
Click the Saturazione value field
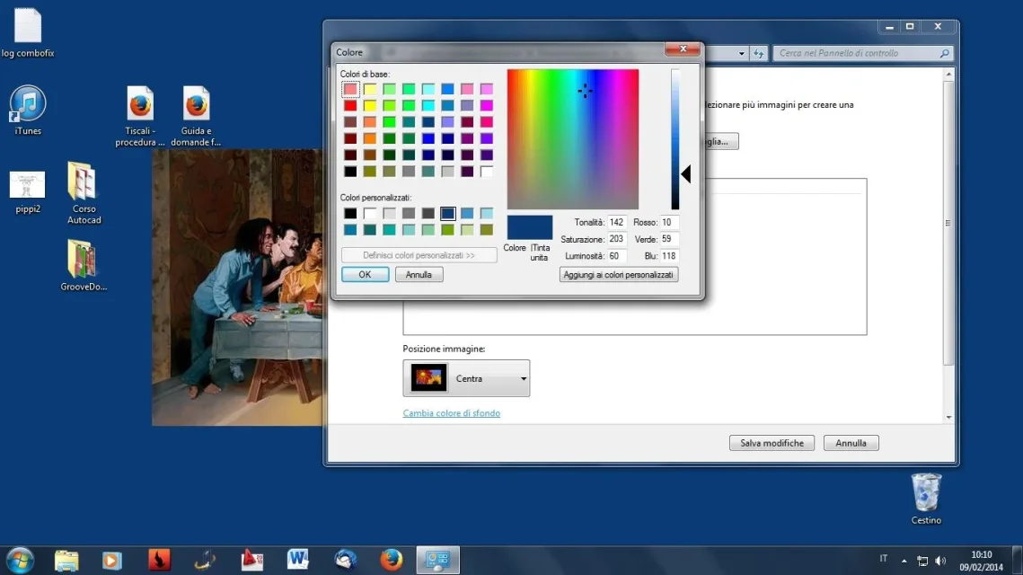616,240
